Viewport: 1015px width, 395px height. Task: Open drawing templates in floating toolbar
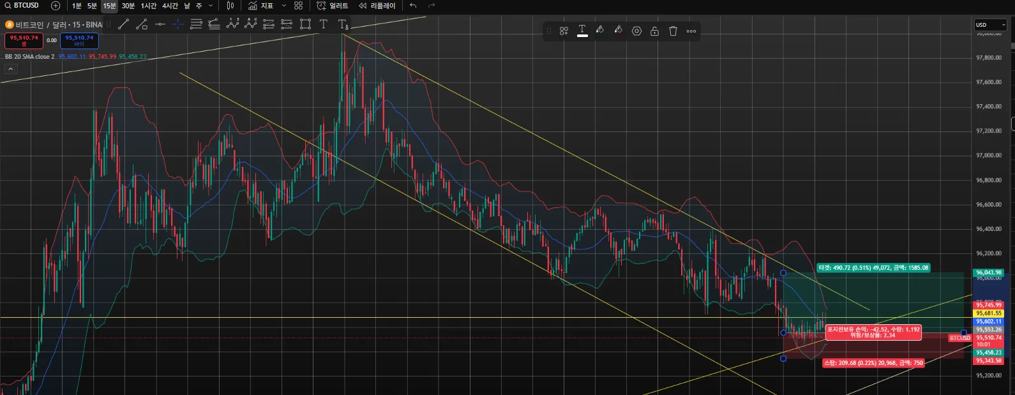pyautogui.click(x=564, y=31)
